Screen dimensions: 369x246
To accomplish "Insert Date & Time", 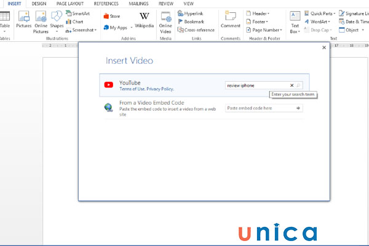I will [354, 22].
